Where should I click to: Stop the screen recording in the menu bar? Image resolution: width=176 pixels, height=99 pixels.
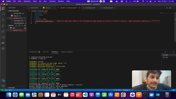point(104,1)
